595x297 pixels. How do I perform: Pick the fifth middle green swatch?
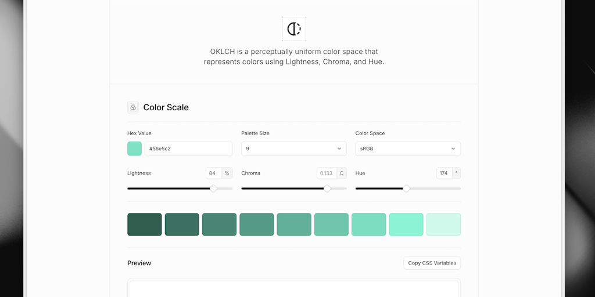coord(294,224)
